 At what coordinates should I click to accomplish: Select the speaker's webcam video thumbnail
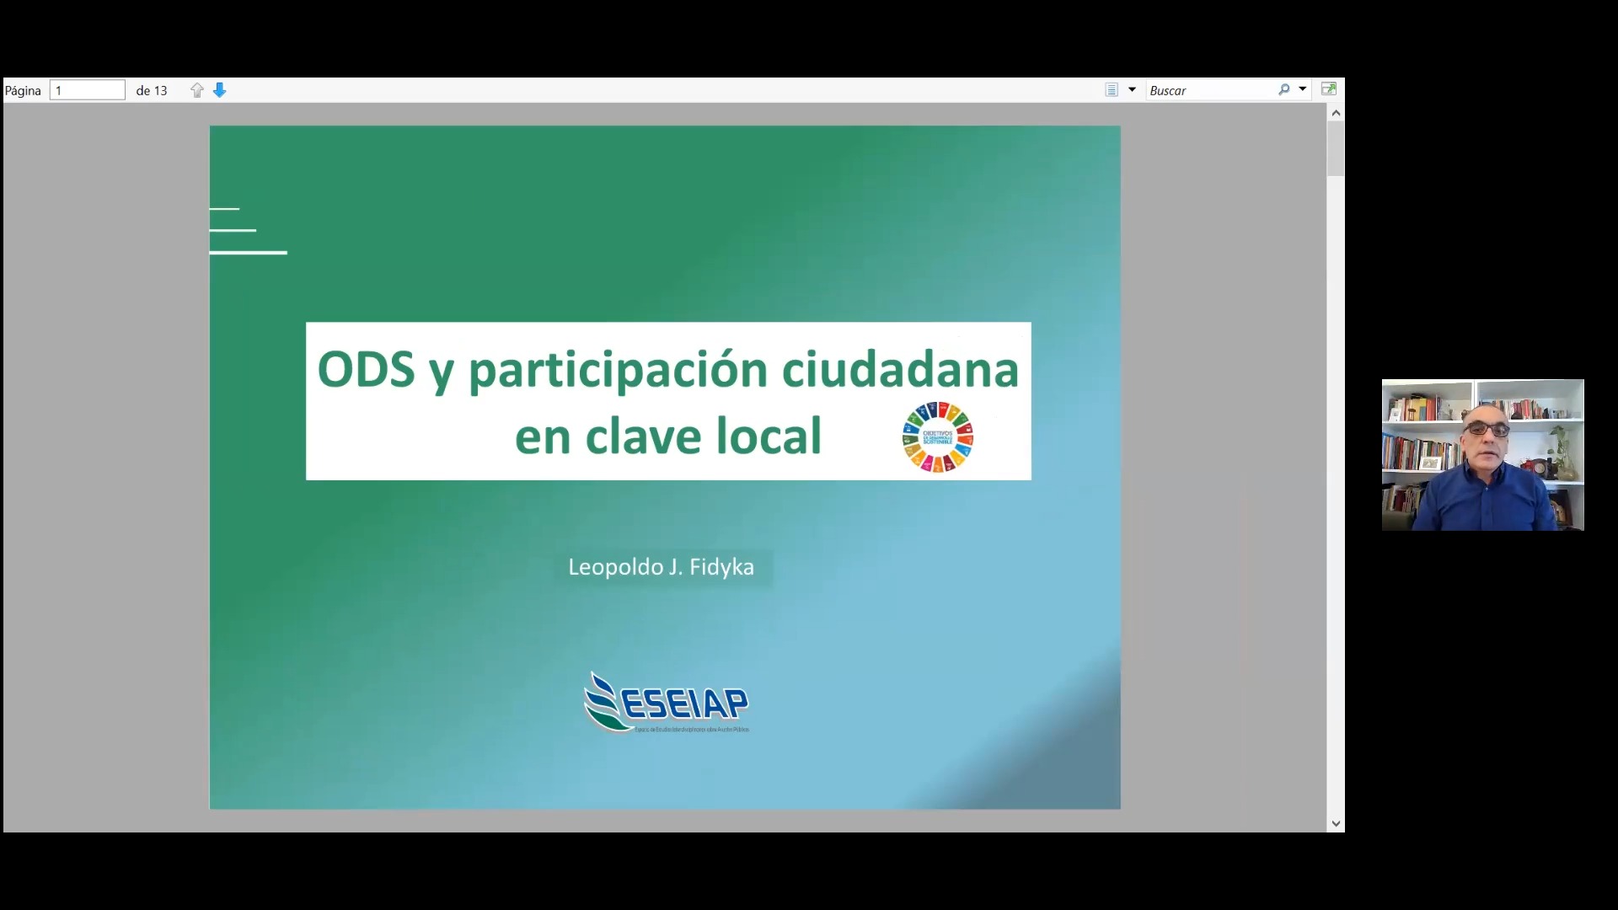(1483, 455)
